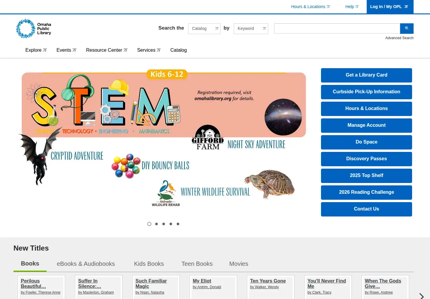This screenshot has width=430, height=299.
Task: Open the book Suffer In Silence:…
Action: 89,283
